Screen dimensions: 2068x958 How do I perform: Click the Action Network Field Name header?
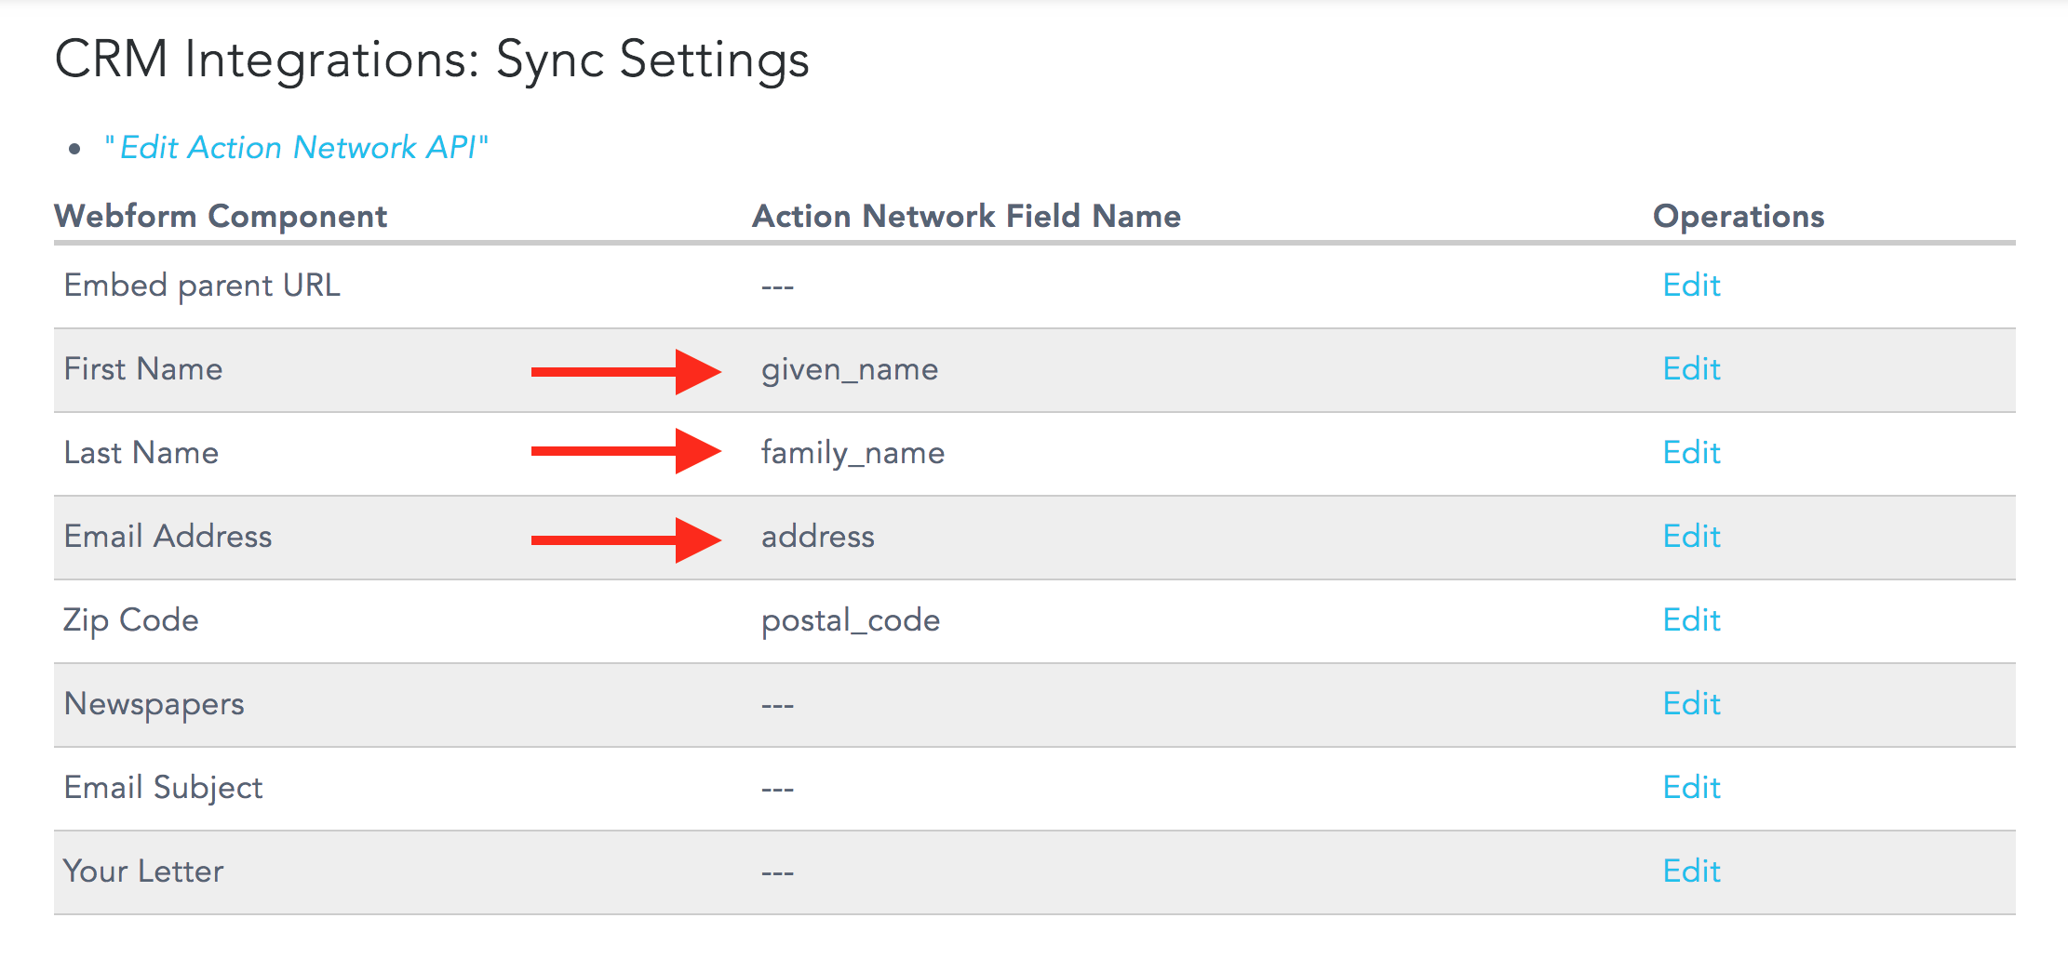click(x=966, y=216)
